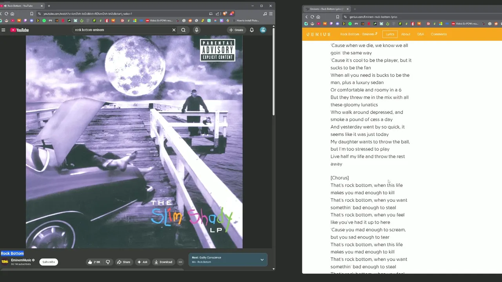
Task: Open home page in Genius browser window
Action: [x=318, y=17]
